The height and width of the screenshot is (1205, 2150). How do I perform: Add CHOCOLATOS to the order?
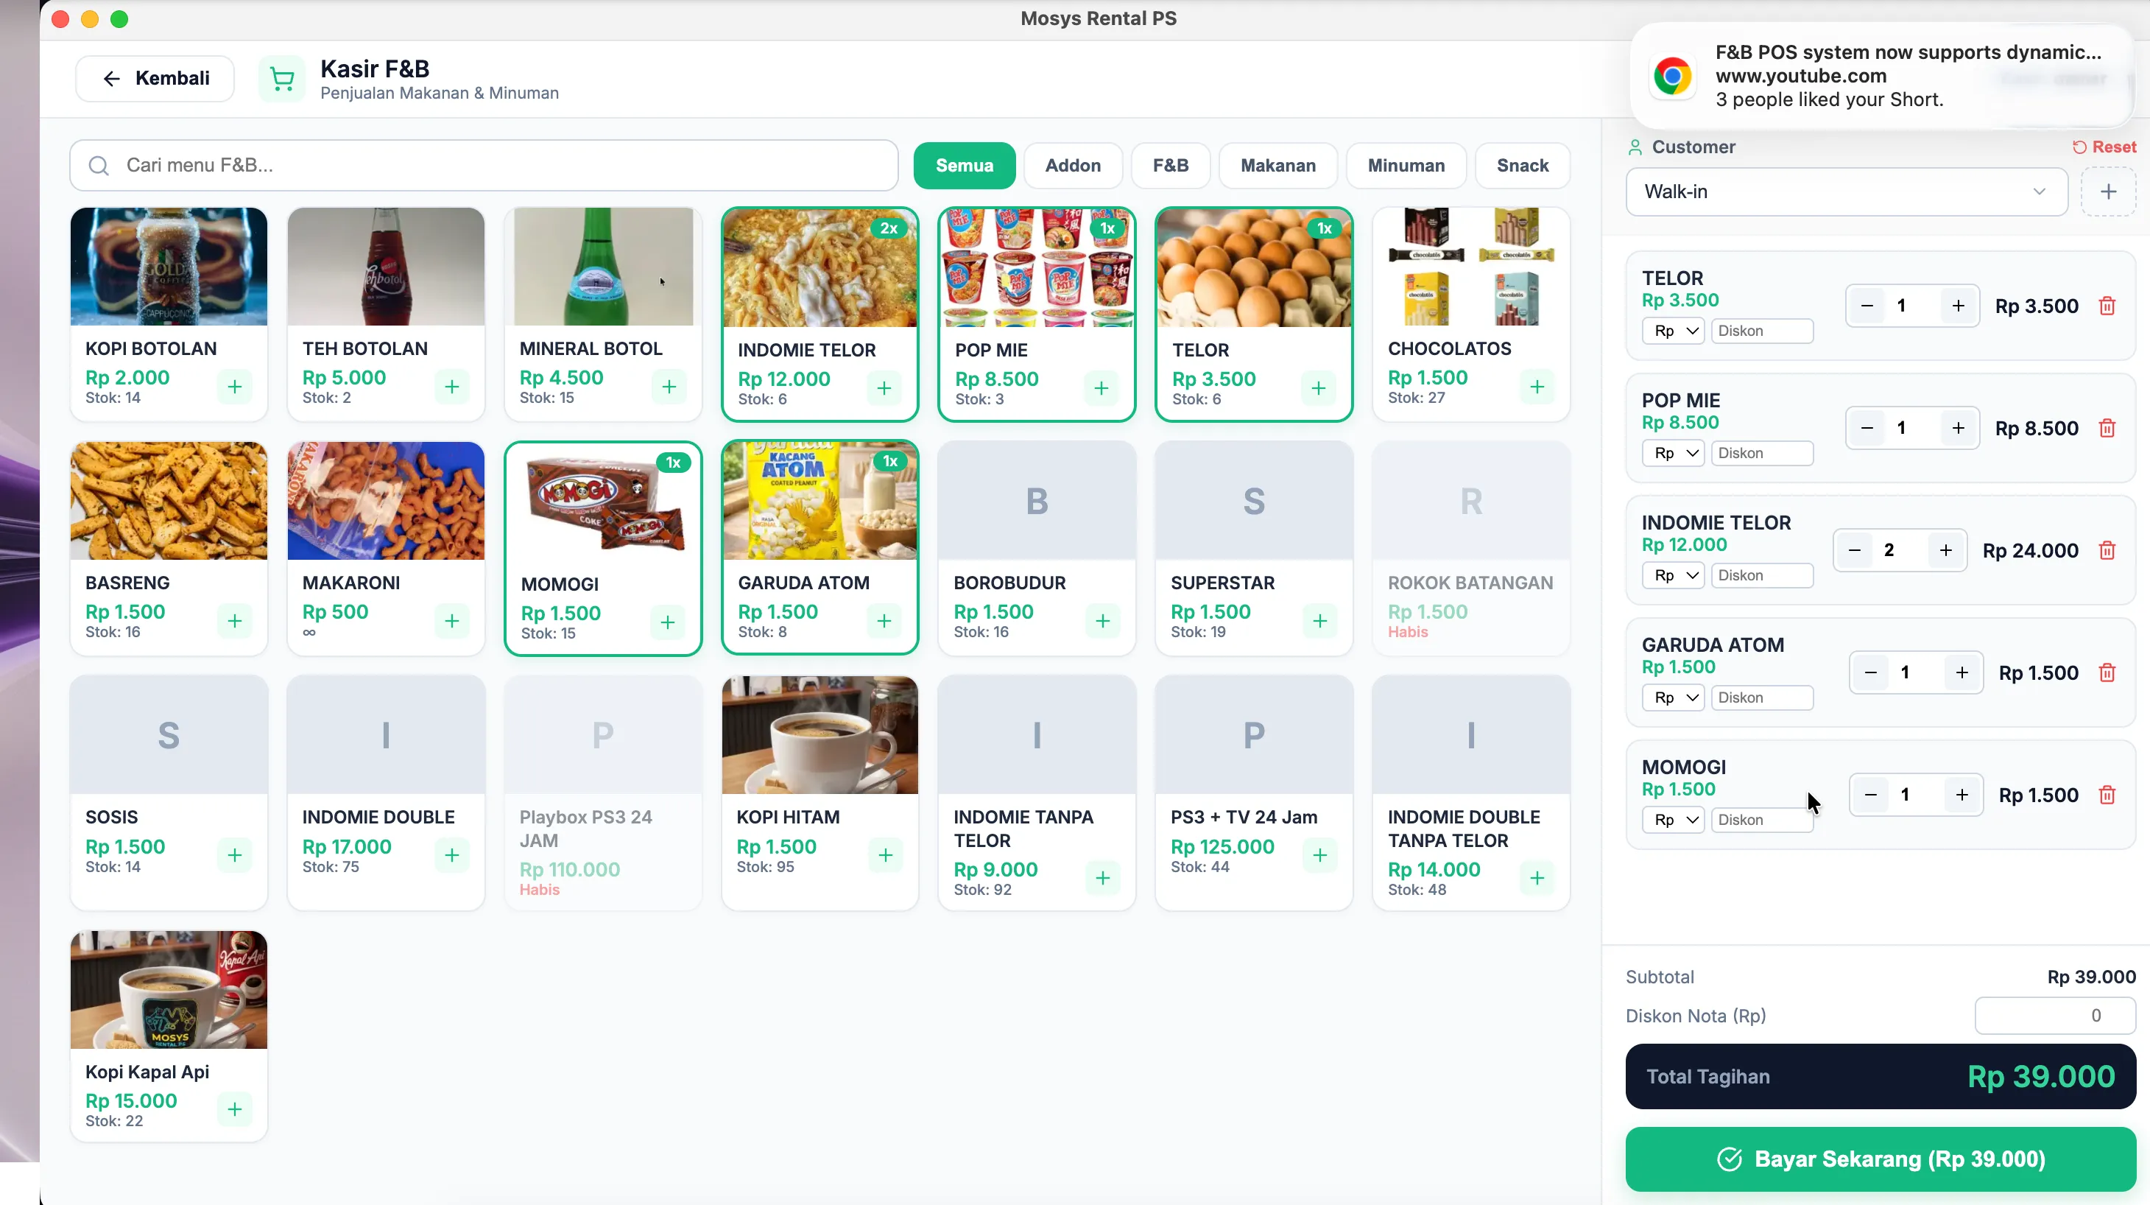pyautogui.click(x=1537, y=387)
